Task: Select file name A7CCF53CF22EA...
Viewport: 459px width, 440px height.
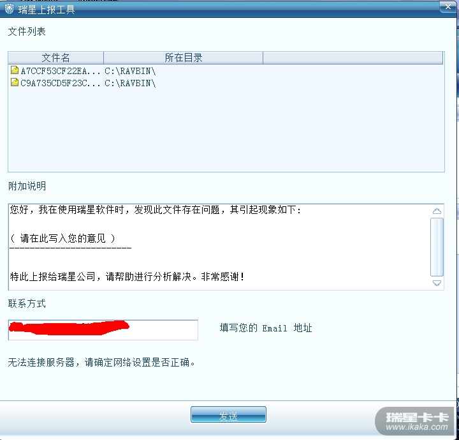Action: tap(61, 71)
